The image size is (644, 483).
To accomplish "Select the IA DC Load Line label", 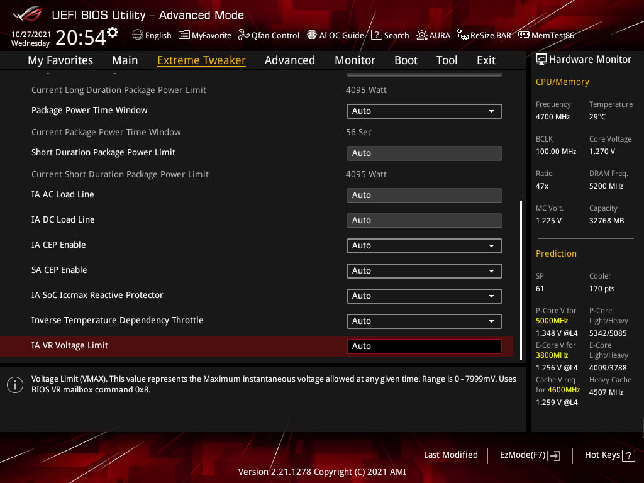I will 63,219.
